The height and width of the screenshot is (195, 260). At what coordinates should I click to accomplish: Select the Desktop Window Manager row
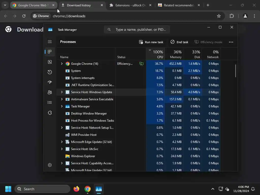[x=138, y=113]
